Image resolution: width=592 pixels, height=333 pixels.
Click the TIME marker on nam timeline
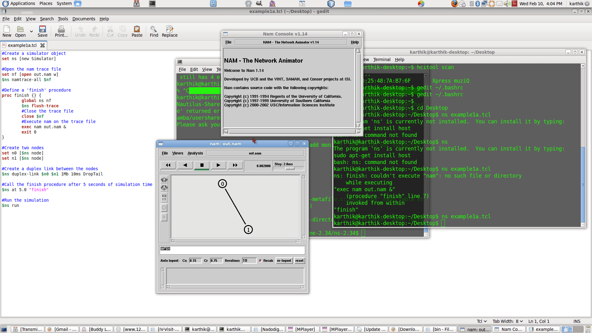[x=165, y=249]
